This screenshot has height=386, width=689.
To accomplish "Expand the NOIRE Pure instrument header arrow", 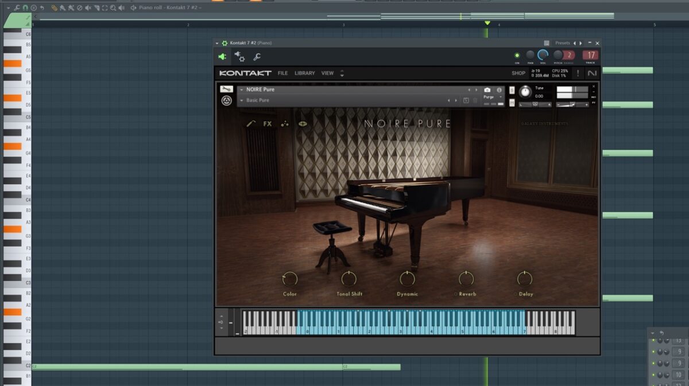I will pos(241,89).
